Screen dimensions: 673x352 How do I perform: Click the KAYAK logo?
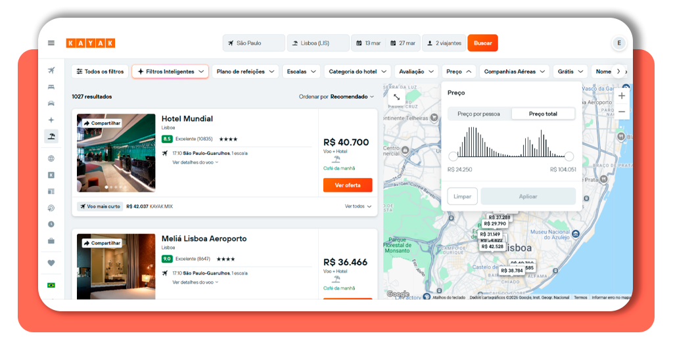click(90, 43)
